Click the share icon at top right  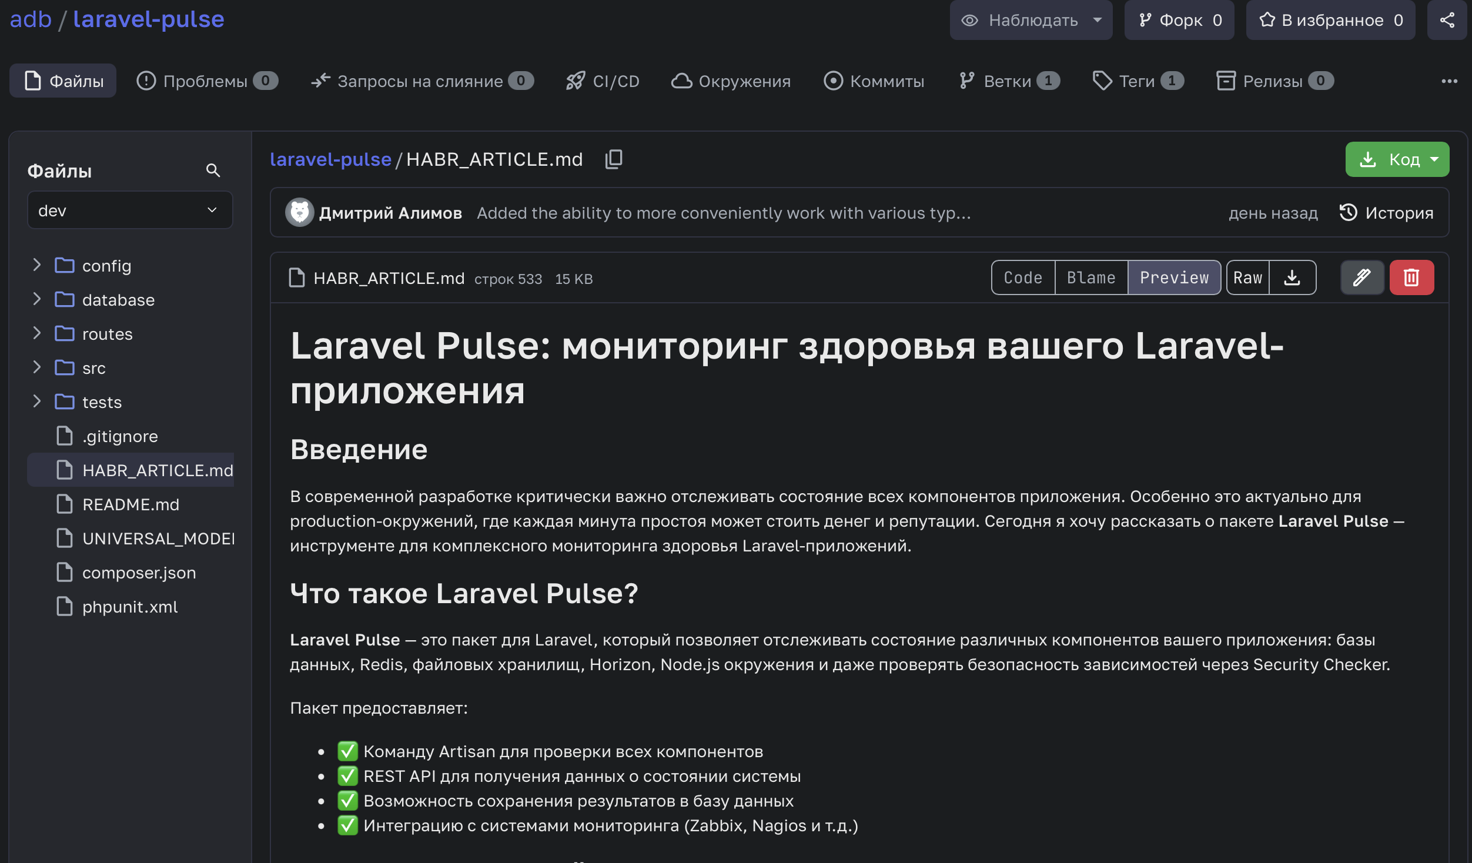[1447, 20]
